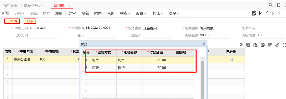Viewport: 286px width, 99px height.
Task: Expand the 更多 menu
Action: (174, 13)
